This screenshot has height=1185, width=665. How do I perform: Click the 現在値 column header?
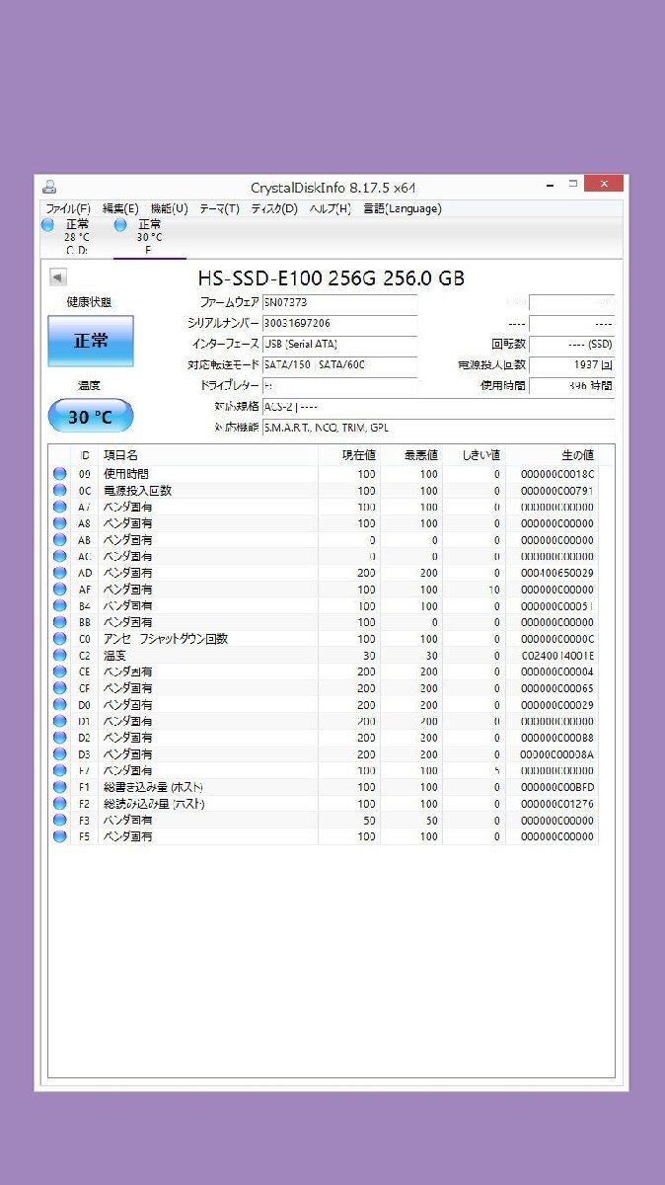coord(358,455)
